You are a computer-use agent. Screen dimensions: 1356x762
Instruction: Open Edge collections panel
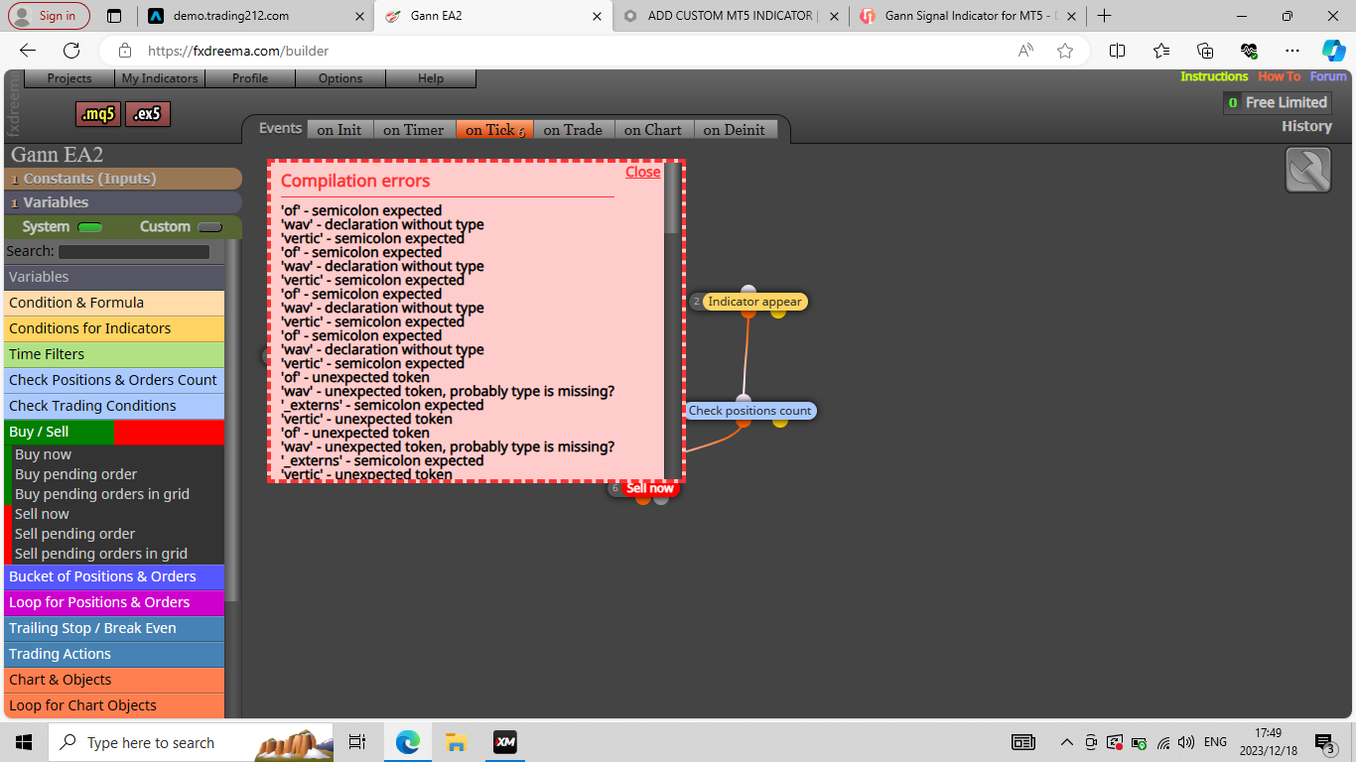click(x=1205, y=51)
